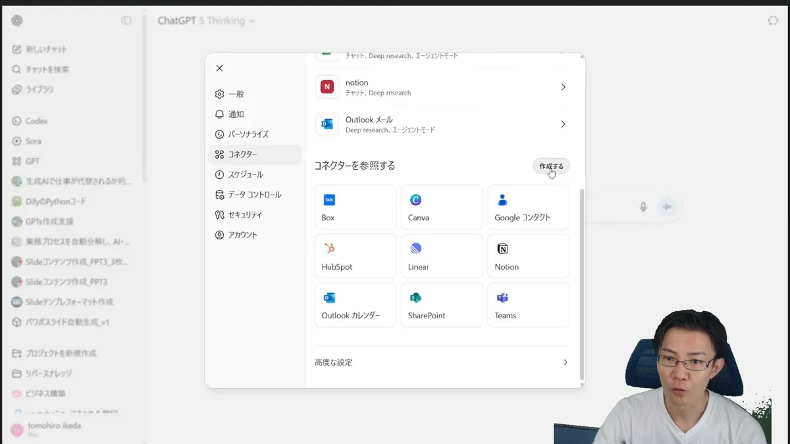Image resolution: width=790 pixels, height=444 pixels.
Task: Open the アカウント tab
Action: point(255,235)
